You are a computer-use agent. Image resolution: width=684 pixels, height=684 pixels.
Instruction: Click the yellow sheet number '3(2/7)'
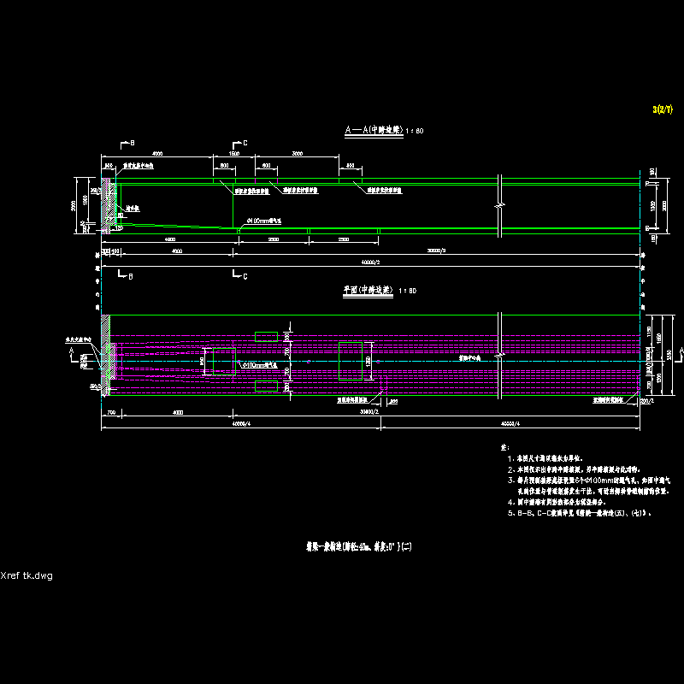click(662, 109)
